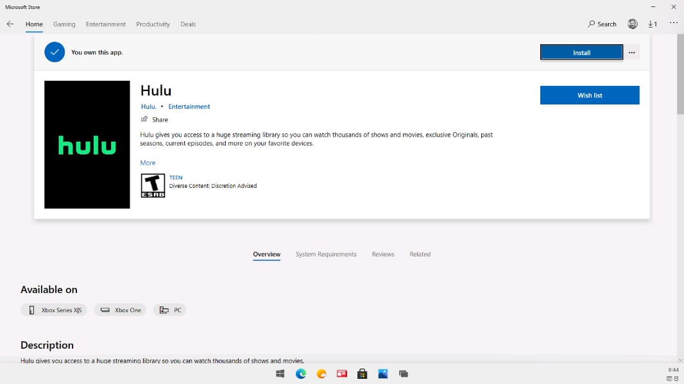Open the user account profile picture
The image size is (684, 384).
[633, 24]
